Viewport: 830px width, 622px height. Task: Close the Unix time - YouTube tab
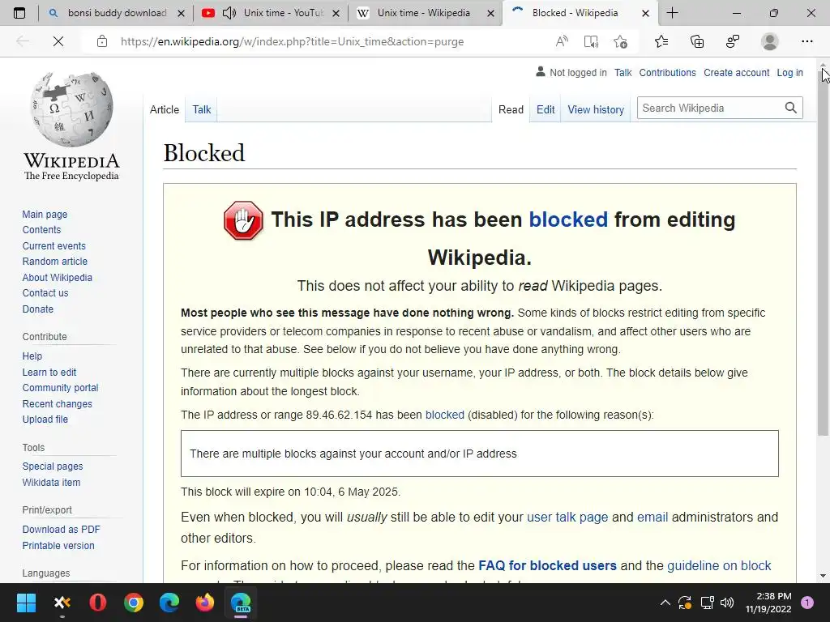(336, 14)
